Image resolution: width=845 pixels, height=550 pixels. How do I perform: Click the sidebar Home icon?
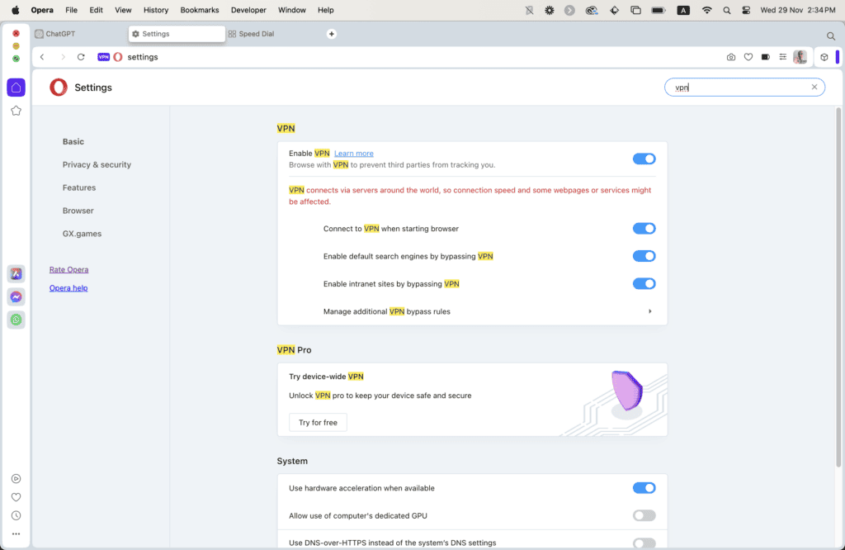[16, 88]
